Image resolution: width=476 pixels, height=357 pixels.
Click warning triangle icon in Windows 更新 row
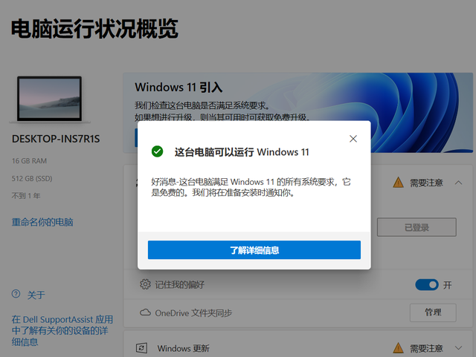point(399,348)
